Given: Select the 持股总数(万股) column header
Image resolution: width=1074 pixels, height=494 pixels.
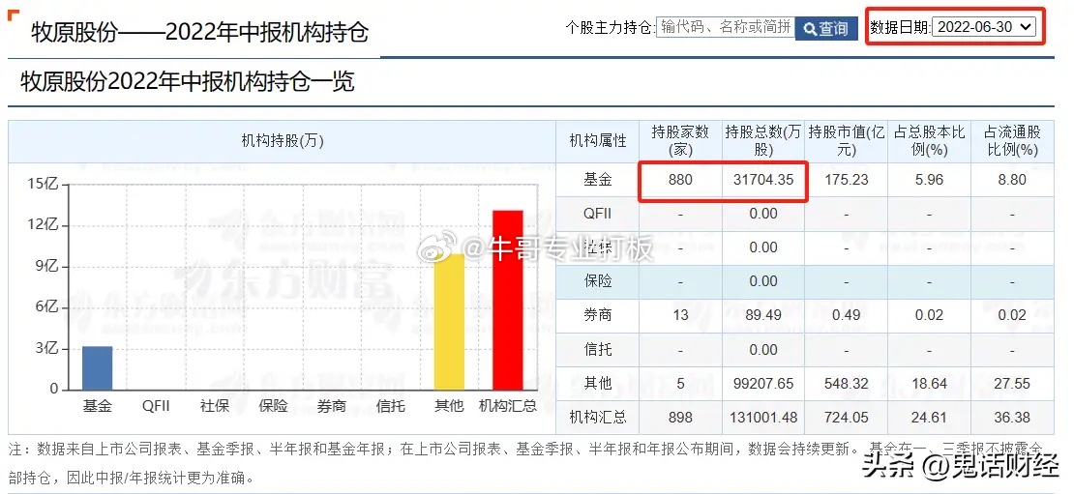Looking at the screenshot, I should coord(763,141).
